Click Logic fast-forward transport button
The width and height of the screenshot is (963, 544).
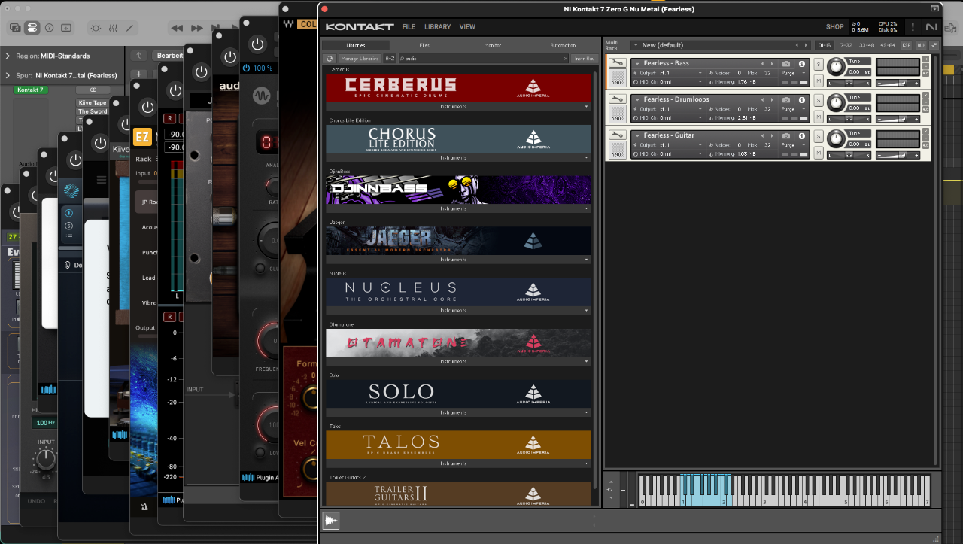[197, 28]
